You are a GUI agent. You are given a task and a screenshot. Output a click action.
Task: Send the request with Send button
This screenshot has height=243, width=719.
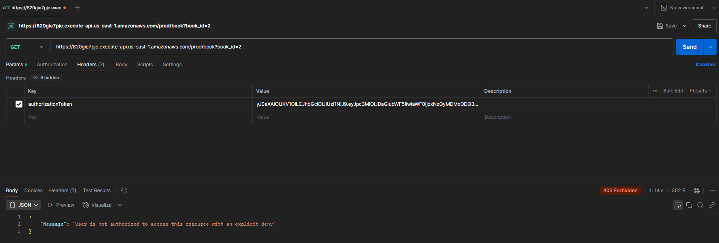(x=690, y=47)
